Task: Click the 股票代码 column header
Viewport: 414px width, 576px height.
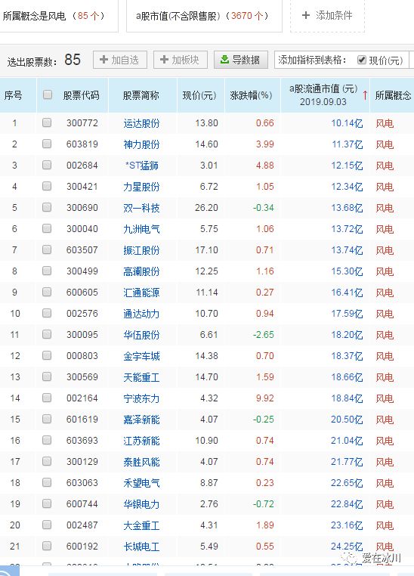Action: [x=81, y=95]
